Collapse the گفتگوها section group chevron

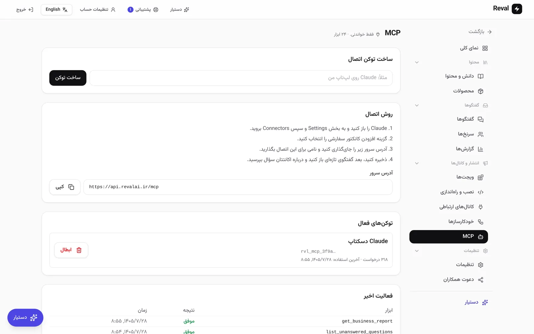coord(417,105)
